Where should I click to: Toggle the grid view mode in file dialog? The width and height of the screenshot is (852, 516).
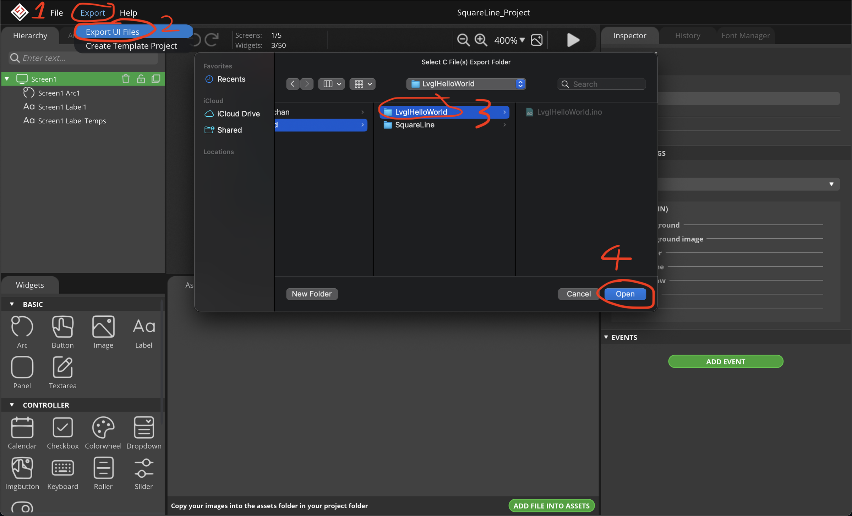pos(362,84)
